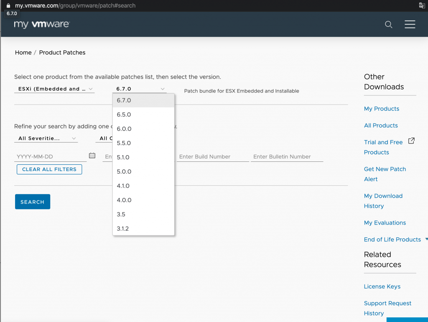Open License Keys link

[382, 286]
